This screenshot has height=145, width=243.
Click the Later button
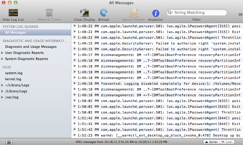click(x=227, y=142)
